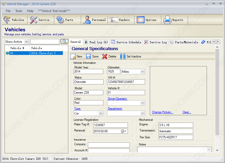Click the panel scrollbar down arrow
The image size is (225, 163).
pyautogui.click(x=217, y=150)
